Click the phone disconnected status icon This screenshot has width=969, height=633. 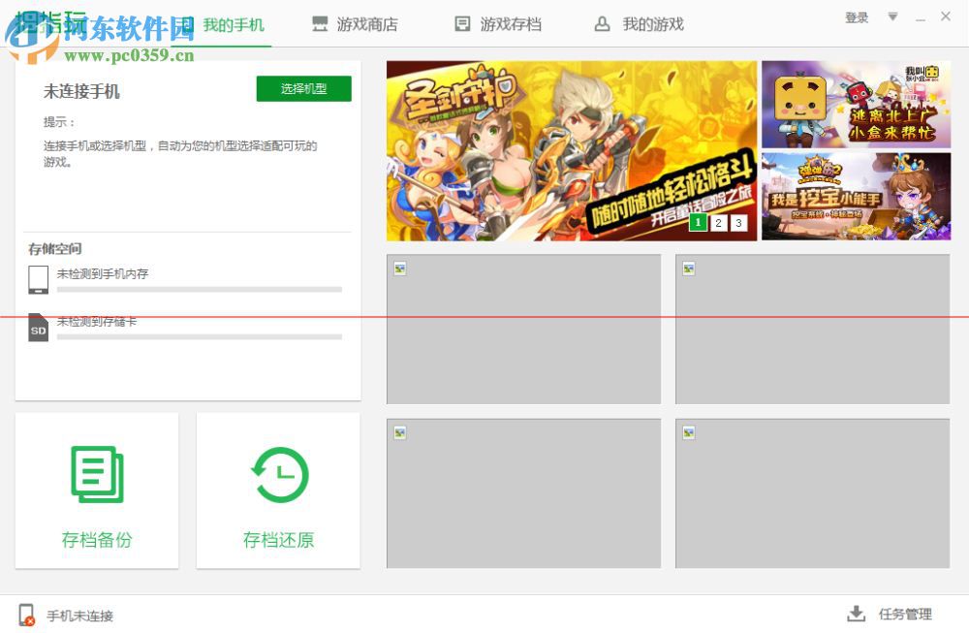[x=24, y=614]
